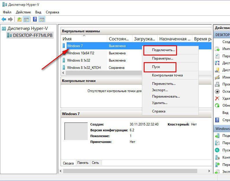Image resolution: width=230 pixels, height=181 pixels.
Task: Click the green refresh icon in Actions pane
Action: point(217,105)
